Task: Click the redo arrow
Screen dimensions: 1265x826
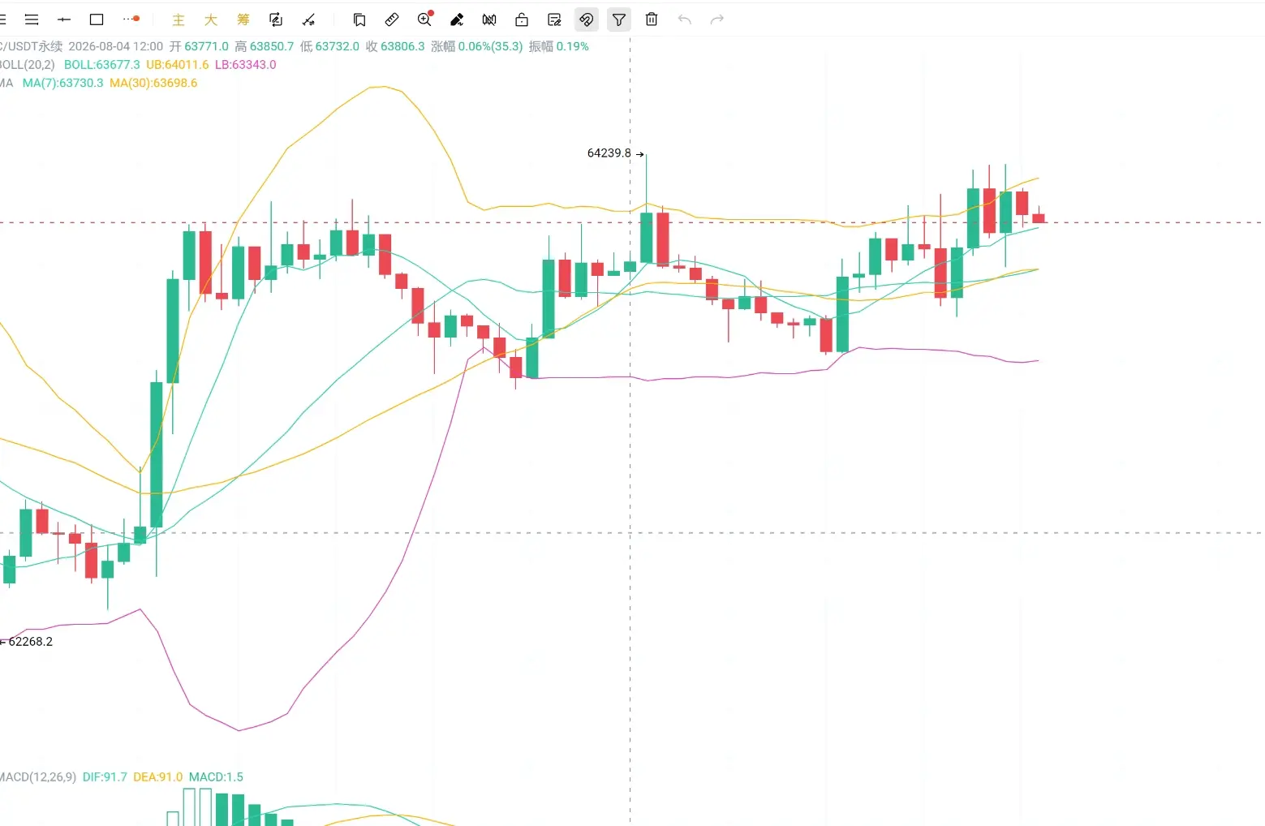Action: pos(716,19)
